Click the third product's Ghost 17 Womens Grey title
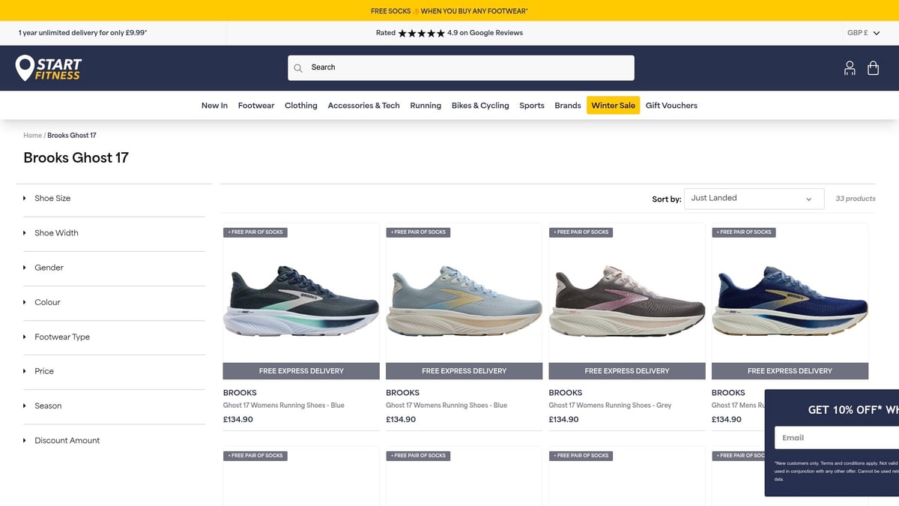 click(610, 406)
